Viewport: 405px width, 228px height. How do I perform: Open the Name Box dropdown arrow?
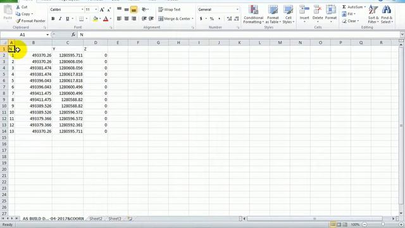(x=47, y=35)
